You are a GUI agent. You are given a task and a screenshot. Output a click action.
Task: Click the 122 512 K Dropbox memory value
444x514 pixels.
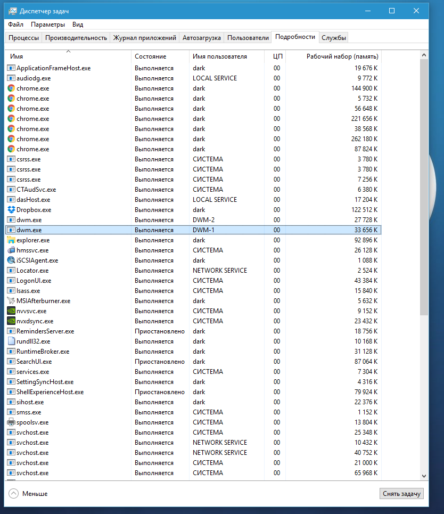(x=364, y=210)
